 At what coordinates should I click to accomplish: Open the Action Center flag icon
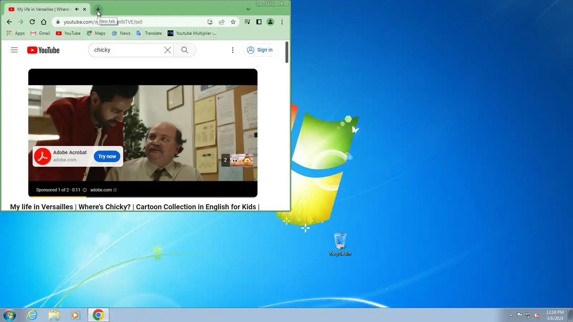pyautogui.click(x=519, y=315)
